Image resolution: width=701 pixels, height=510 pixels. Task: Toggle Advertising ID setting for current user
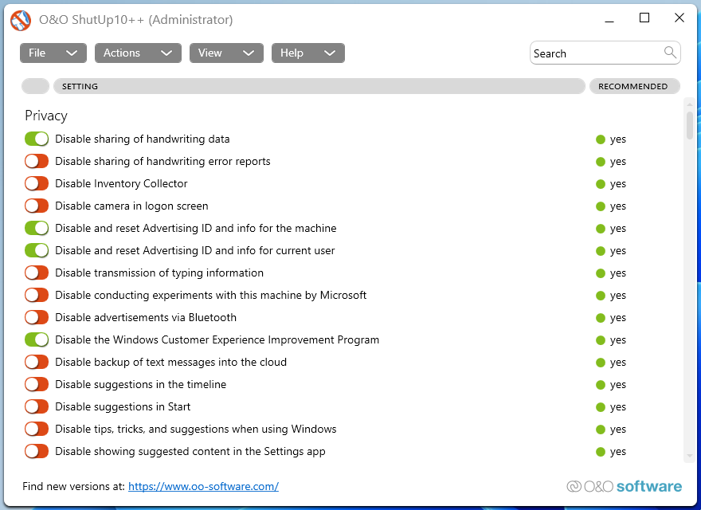(x=37, y=250)
